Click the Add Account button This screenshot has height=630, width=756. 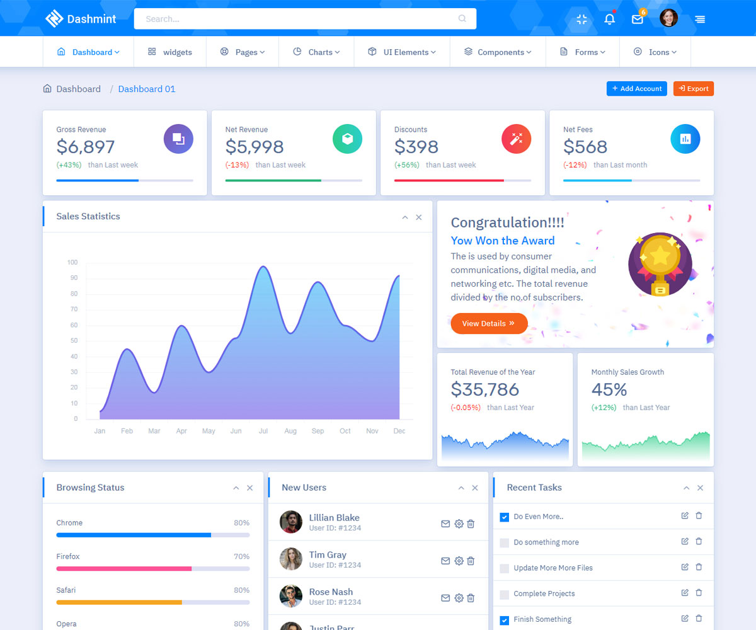(x=636, y=89)
